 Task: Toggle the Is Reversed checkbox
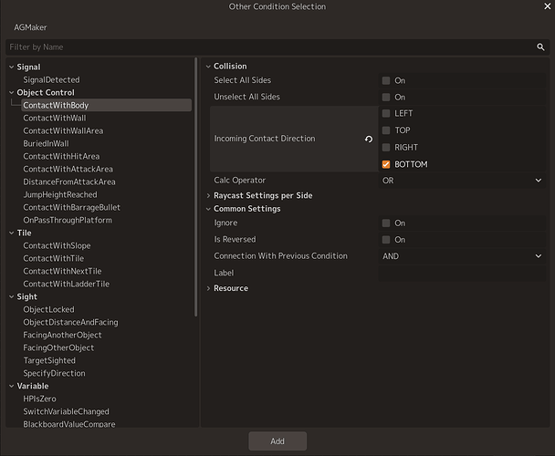point(386,240)
